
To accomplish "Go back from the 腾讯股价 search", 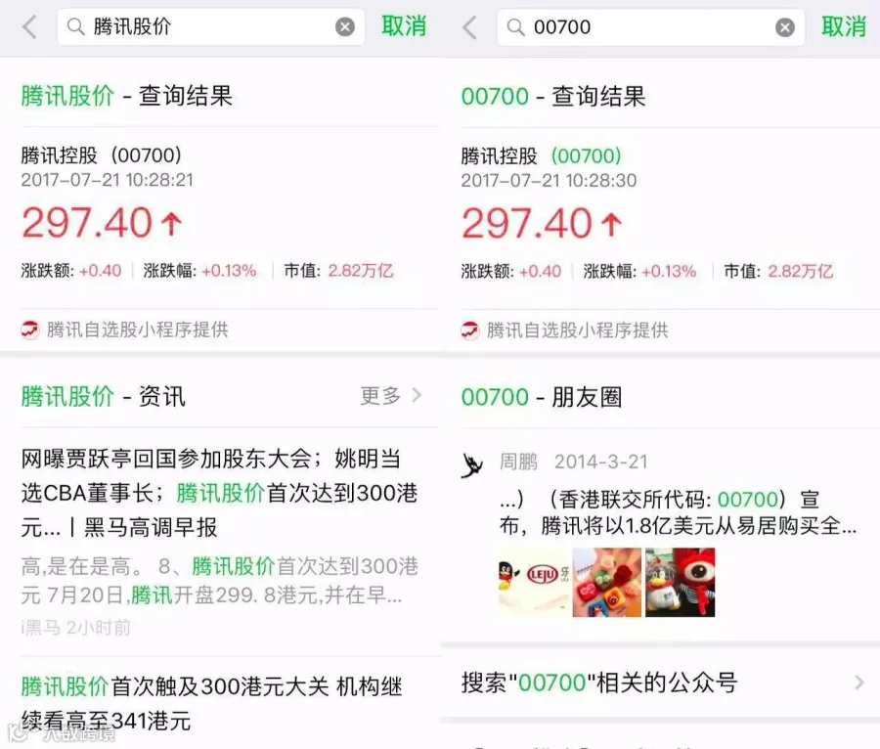I will [29, 27].
